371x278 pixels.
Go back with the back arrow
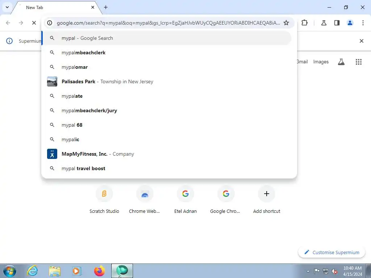pos(8,23)
